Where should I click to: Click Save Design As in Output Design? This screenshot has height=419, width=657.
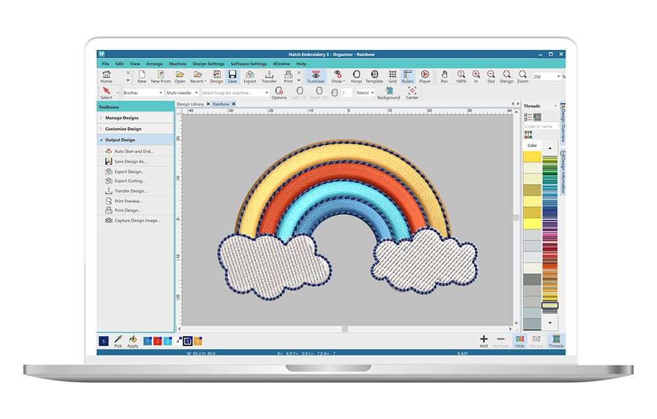[x=130, y=161]
